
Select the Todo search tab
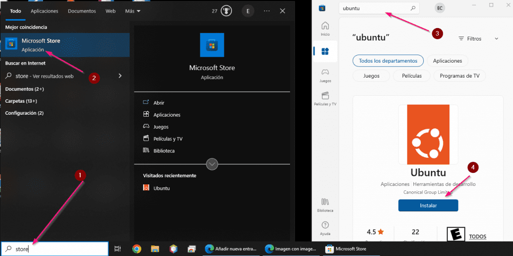(x=16, y=11)
